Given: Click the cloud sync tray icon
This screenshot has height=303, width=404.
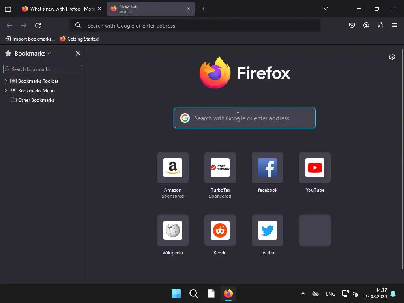Looking at the screenshot, I should pyautogui.click(x=316, y=294).
